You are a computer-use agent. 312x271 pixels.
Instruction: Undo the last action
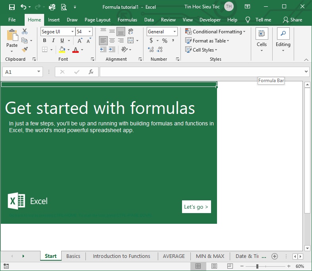[23, 7]
